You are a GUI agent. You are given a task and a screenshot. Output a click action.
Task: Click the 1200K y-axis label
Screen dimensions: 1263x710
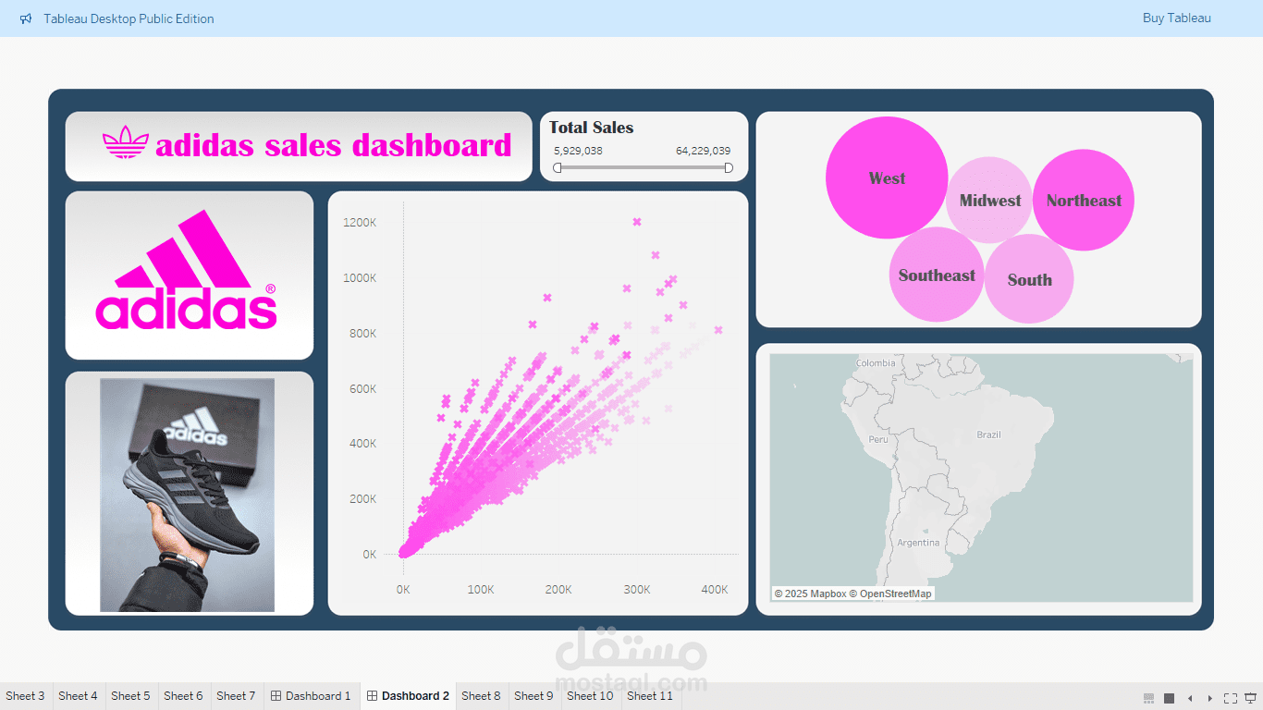tap(360, 223)
